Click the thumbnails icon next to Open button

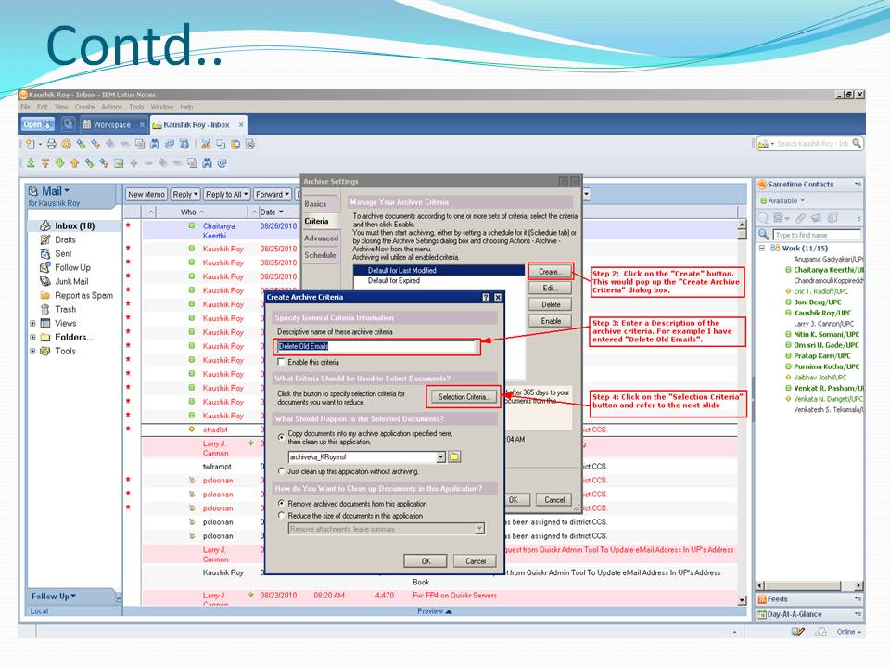68,123
